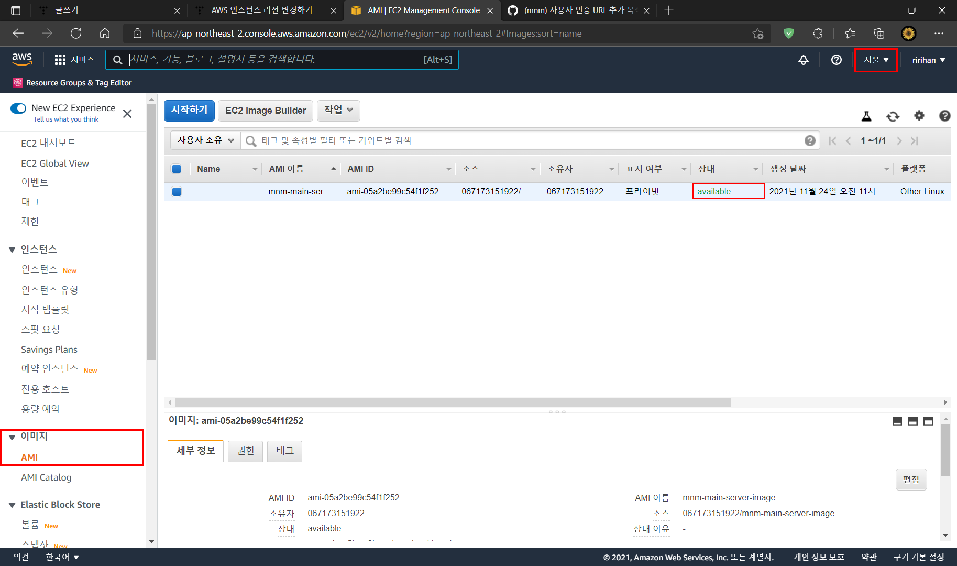This screenshot has width=957, height=566.
Task: Open the 사용자 소유 ownership filter
Action: (x=205, y=140)
